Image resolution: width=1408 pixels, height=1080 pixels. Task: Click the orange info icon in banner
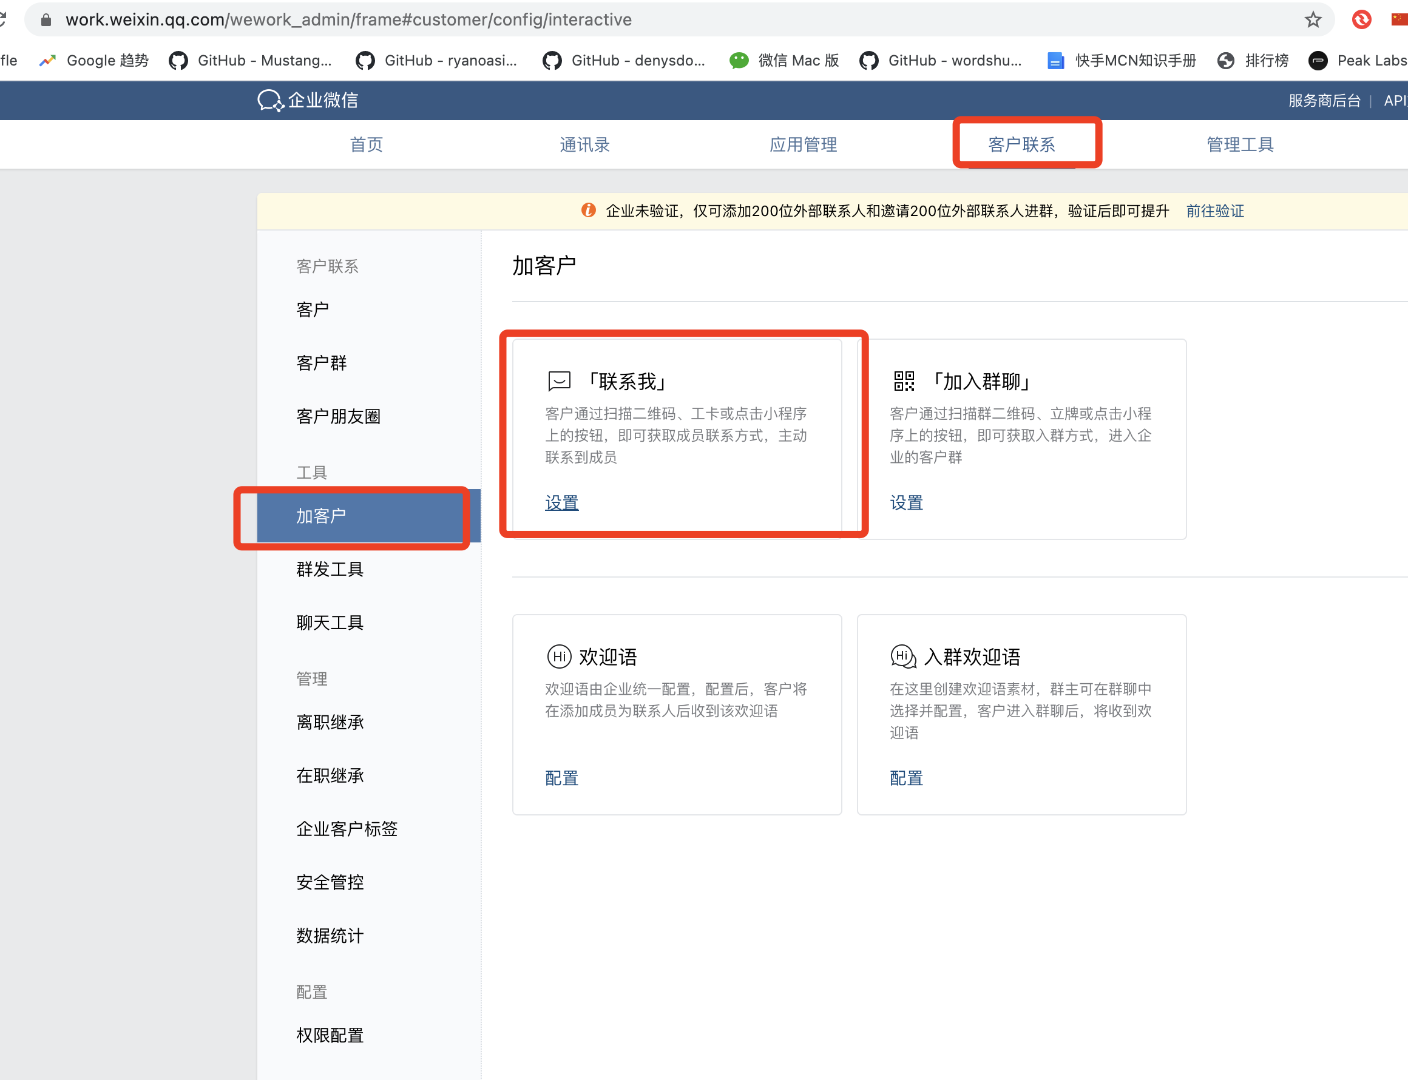tap(588, 210)
